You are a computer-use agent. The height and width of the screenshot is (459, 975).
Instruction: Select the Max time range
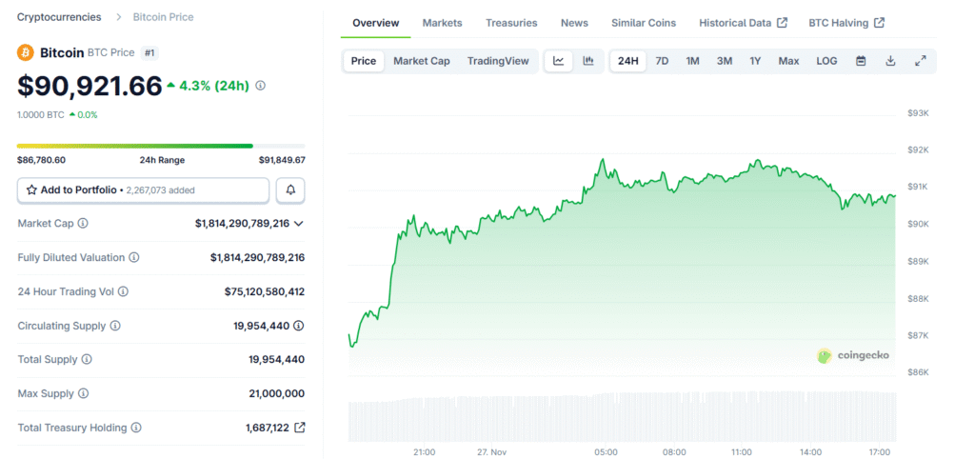(x=789, y=61)
